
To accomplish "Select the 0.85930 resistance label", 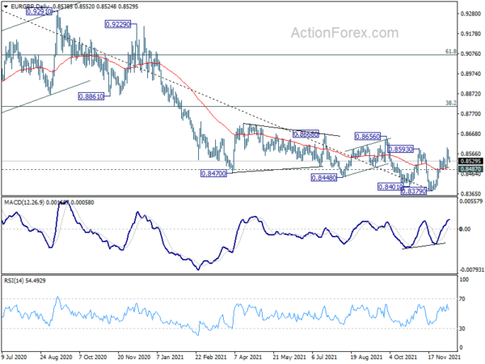I will (400, 149).
